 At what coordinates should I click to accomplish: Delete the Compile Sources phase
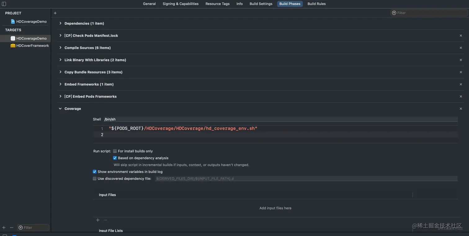[461, 48]
